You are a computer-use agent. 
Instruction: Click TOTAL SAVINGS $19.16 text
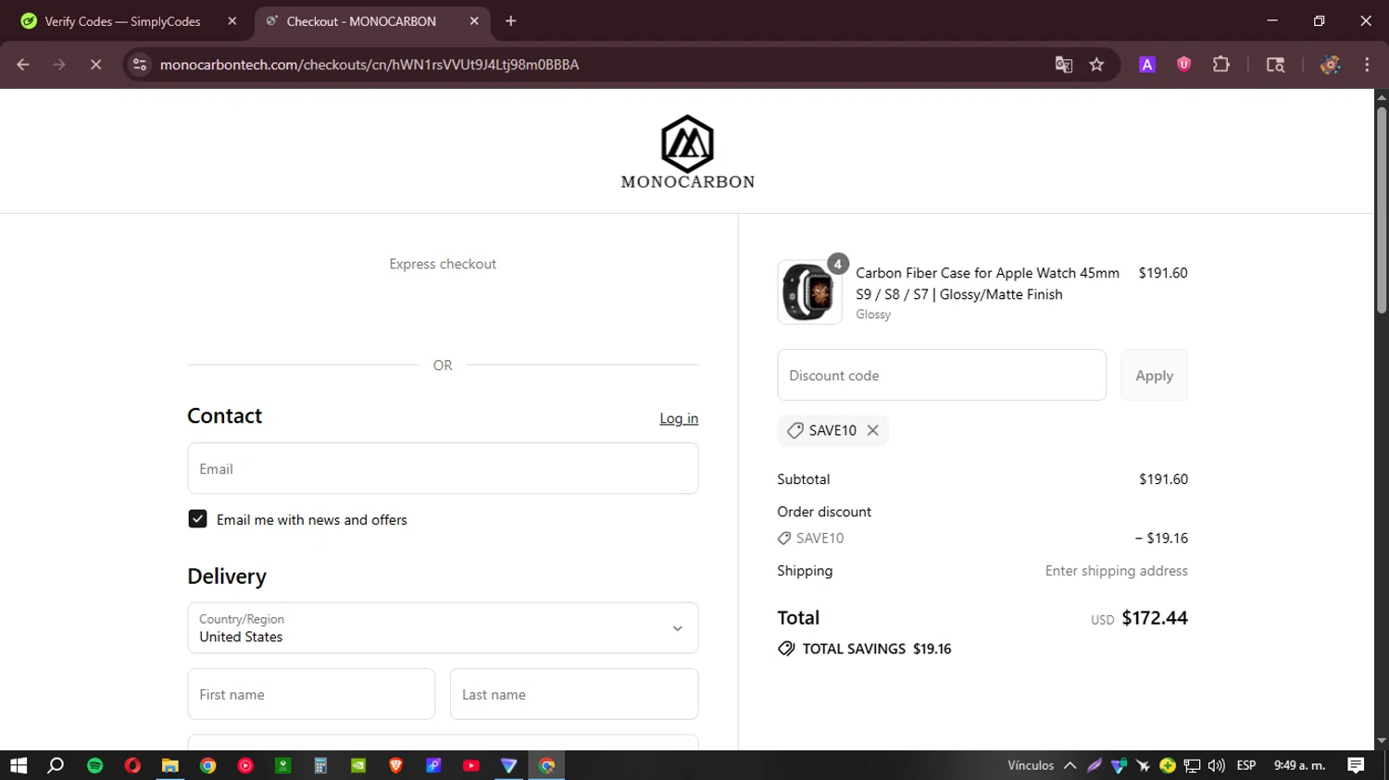876,649
